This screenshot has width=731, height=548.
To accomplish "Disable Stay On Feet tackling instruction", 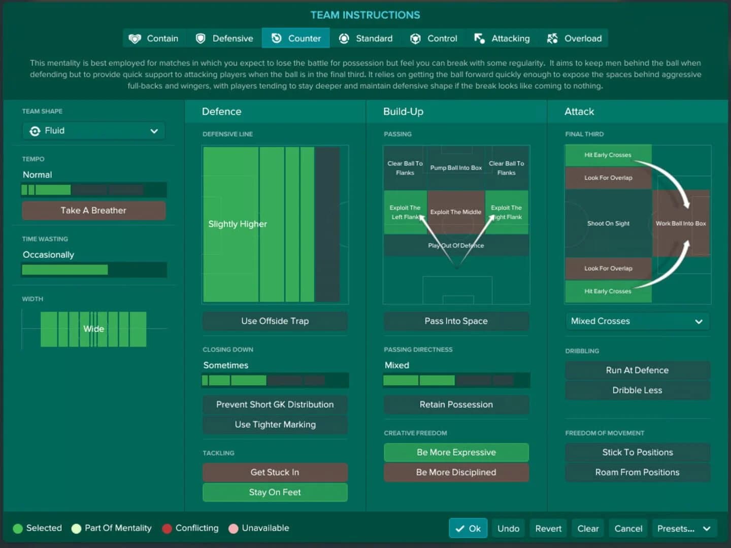I will (275, 492).
